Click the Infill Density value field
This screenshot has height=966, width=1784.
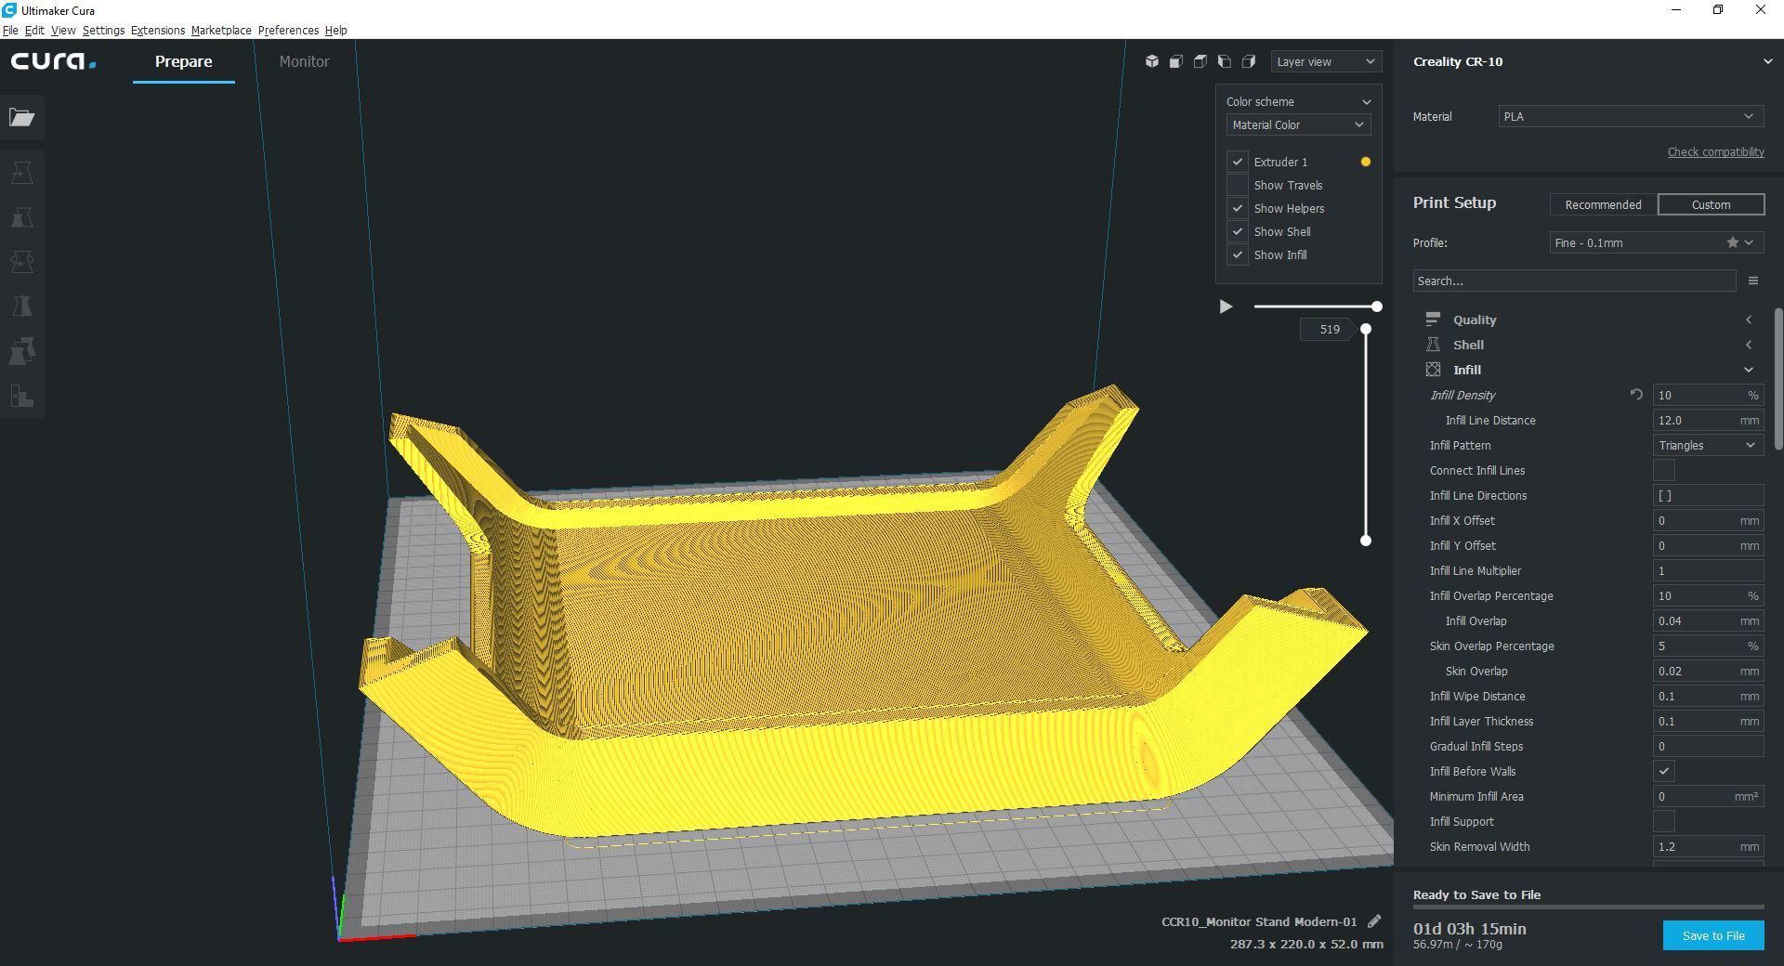pos(1708,395)
